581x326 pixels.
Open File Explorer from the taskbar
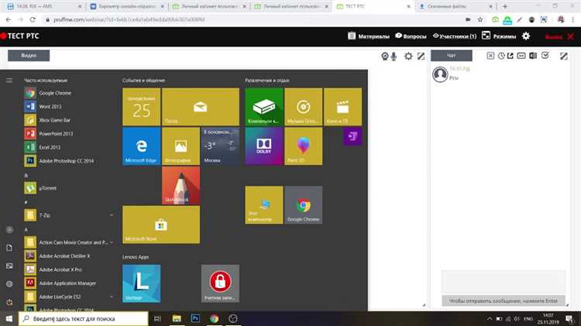click(177, 318)
